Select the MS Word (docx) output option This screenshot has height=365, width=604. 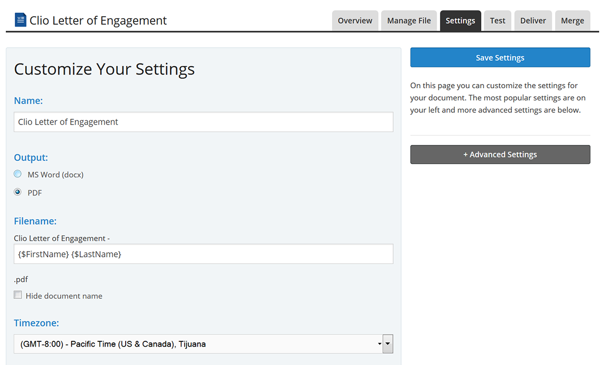coord(18,174)
